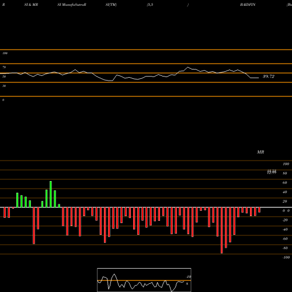This screenshot has width=292, height=292.
Task: Click the MR panel title label
Action: pos(260,152)
